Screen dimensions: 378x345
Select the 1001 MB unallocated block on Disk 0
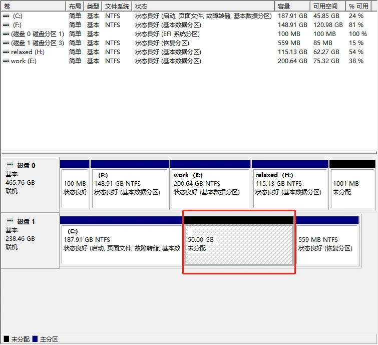pyautogui.click(x=352, y=188)
